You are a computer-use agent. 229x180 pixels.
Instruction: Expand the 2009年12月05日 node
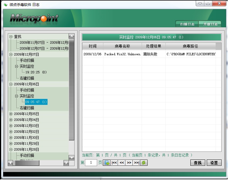click(x=11, y=114)
